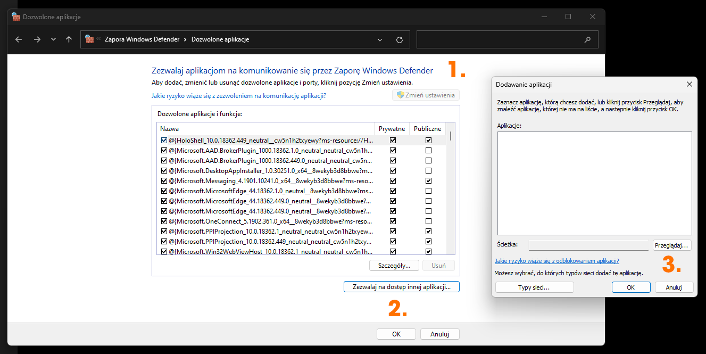Select the Microsoft.AAD.BrokerPlugin 1000.18362.1.0 entry

271,151
